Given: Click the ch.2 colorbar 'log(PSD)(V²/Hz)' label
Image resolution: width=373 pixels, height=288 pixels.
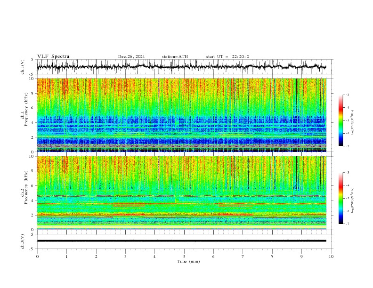Looking at the screenshot, I should pyautogui.click(x=353, y=200).
